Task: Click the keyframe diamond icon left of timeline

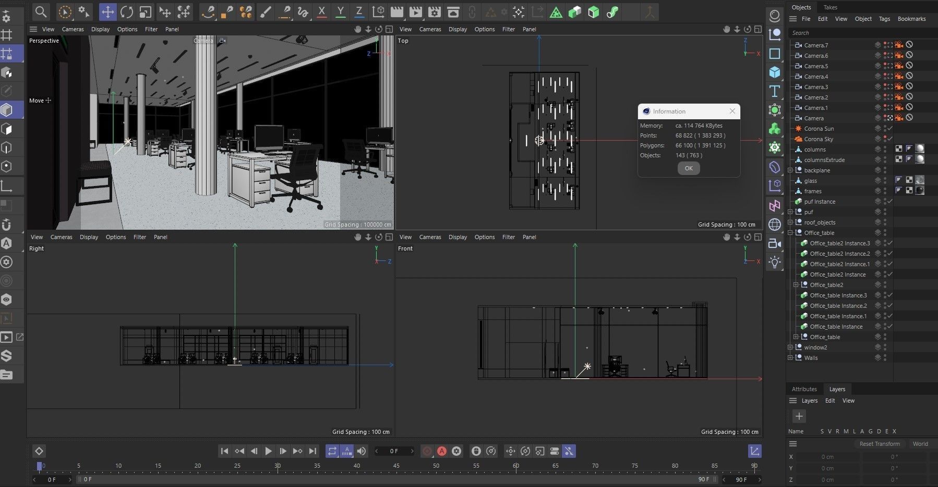Action: 39,451
